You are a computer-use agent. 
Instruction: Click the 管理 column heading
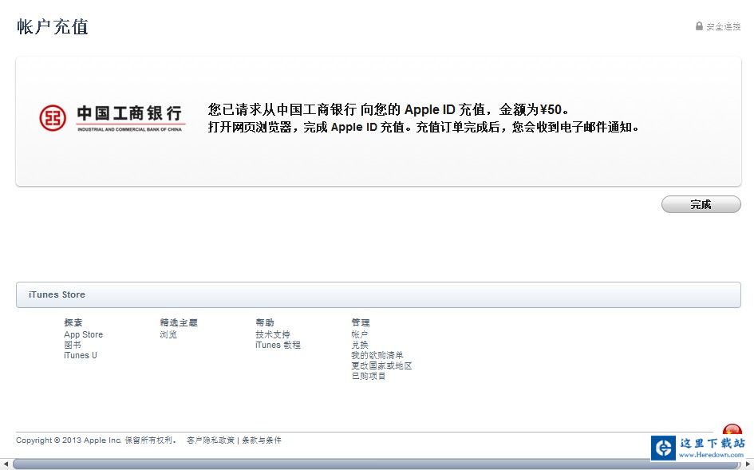click(x=361, y=322)
